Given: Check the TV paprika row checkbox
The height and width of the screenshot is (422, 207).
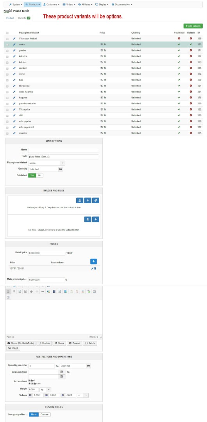Looking at the screenshot, I should click(7, 109).
